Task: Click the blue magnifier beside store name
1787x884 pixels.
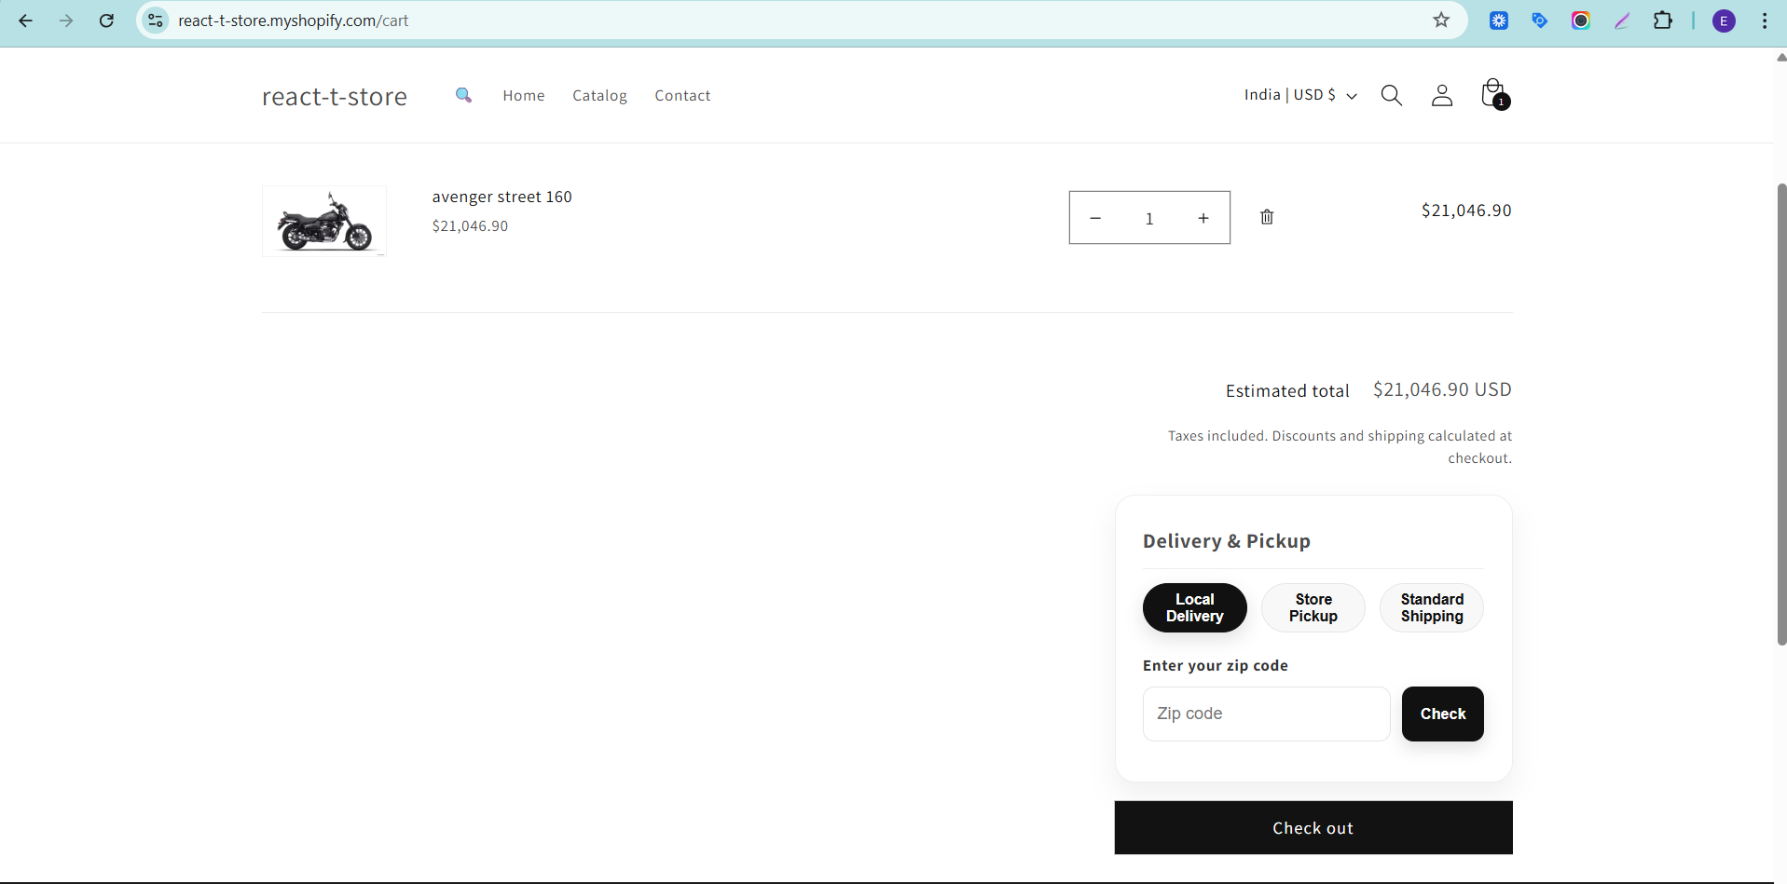Action: click(x=463, y=95)
